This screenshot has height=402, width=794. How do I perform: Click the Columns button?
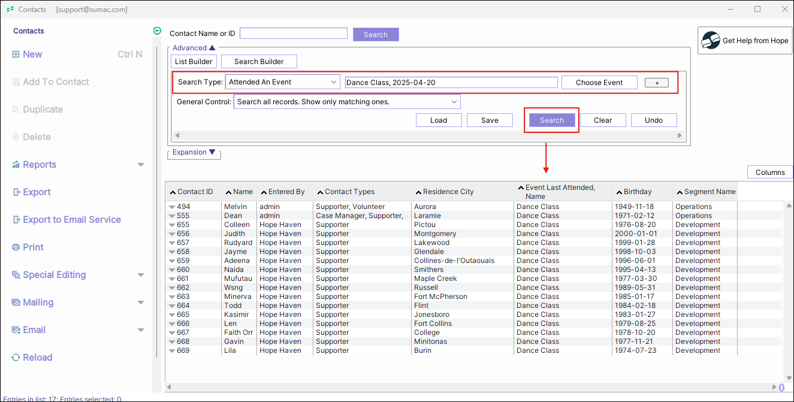[x=769, y=173]
